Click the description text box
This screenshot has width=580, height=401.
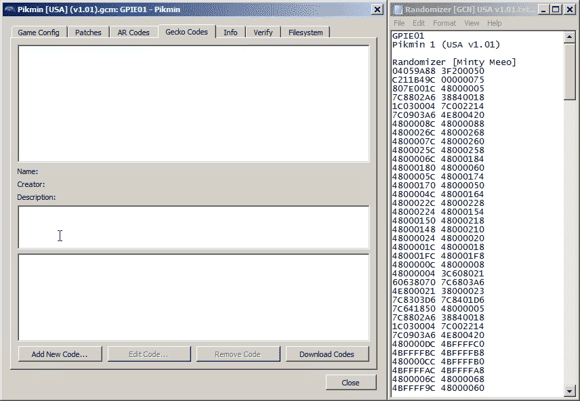click(x=194, y=227)
